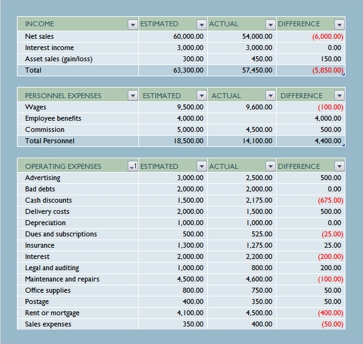Screen dimensions: 363x344
Task: Open DIFFERENCE filter in Income table
Action: [339, 24]
